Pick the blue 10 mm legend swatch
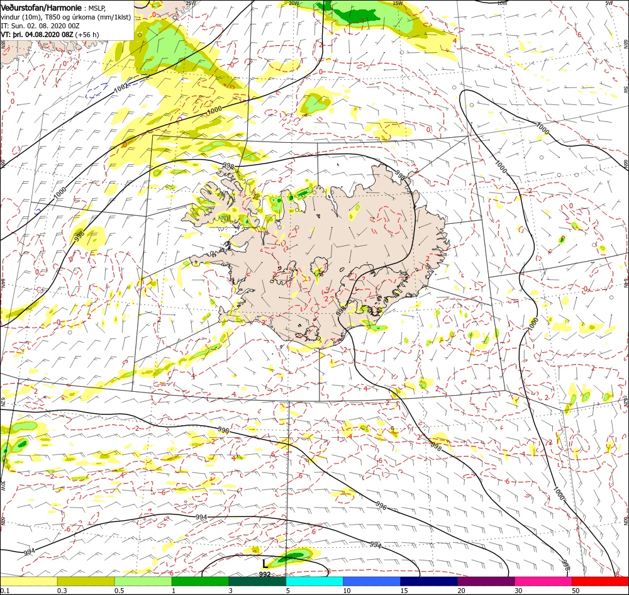 click(372, 582)
